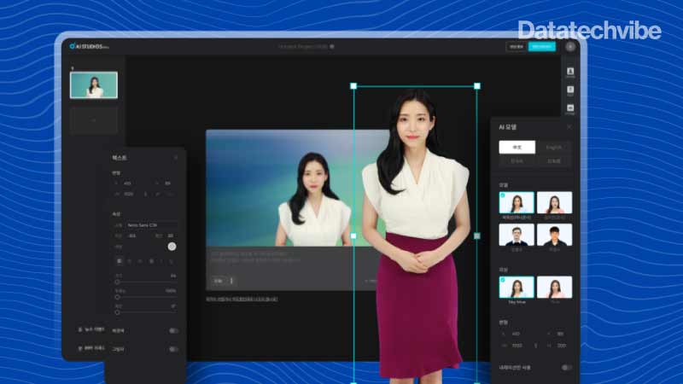
Task: Edit the width field in text panel
Action: (130, 195)
